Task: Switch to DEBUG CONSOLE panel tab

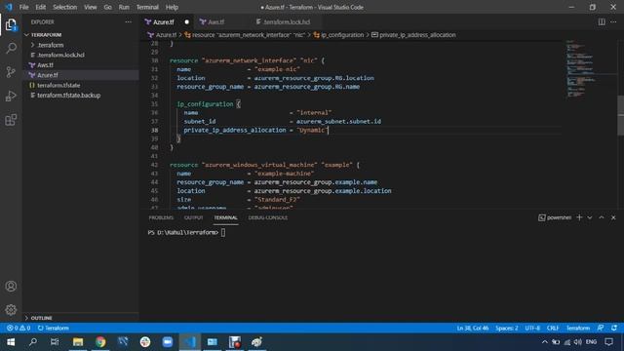Action: click(x=268, y=217)
